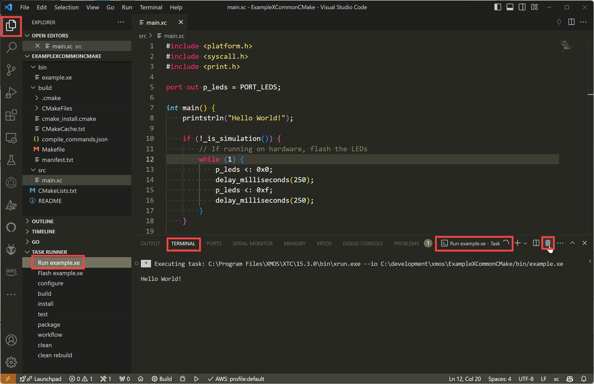Open the Source Control view
The image size is (594, 384).
click(11, 70)
